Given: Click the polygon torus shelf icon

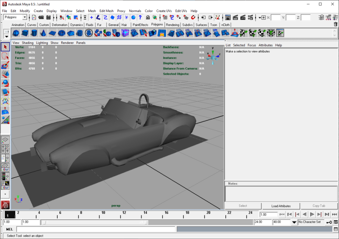Looking at the screenshot, I should (61, 33).
